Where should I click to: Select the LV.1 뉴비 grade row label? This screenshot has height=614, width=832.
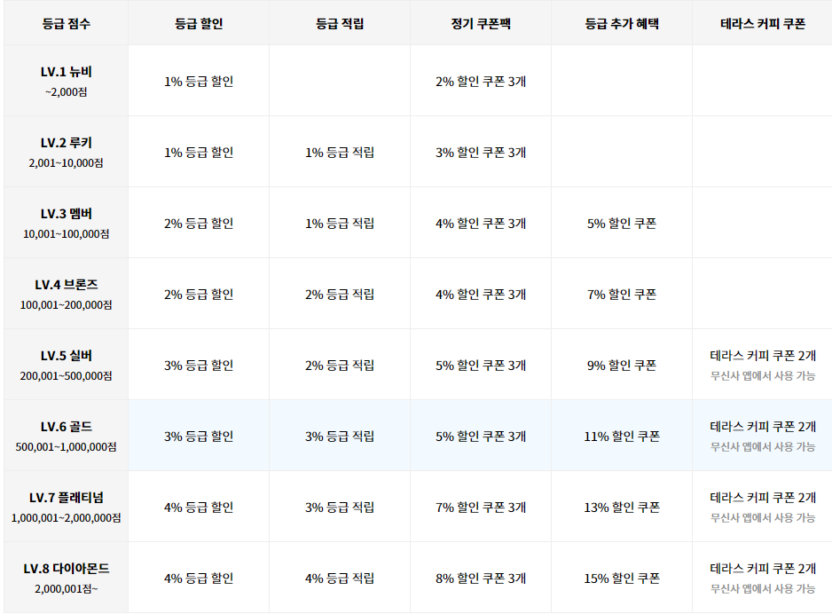66,81
